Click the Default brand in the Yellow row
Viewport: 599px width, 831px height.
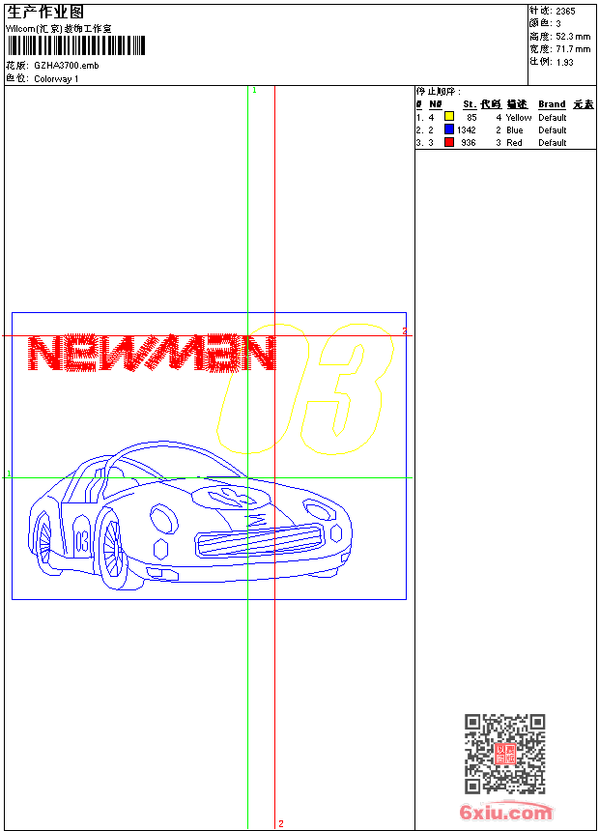tap(553, 118)
